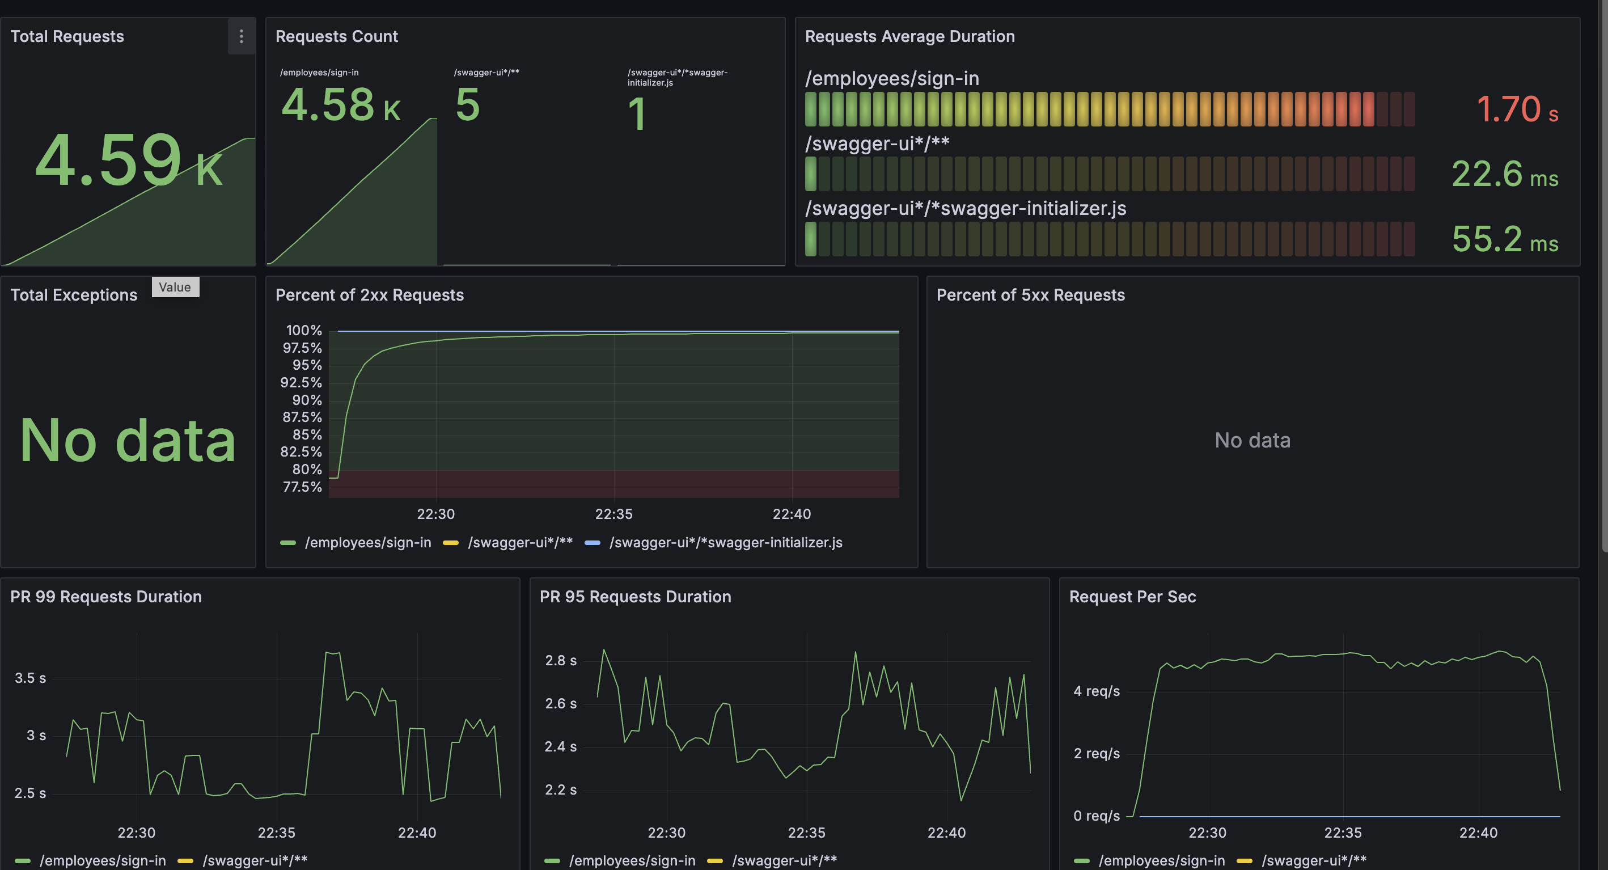Toggle /employees/sign-in series in PR 95 legend
The height and width of the screenshot is (870, 1608).
(x=632, y=860)
